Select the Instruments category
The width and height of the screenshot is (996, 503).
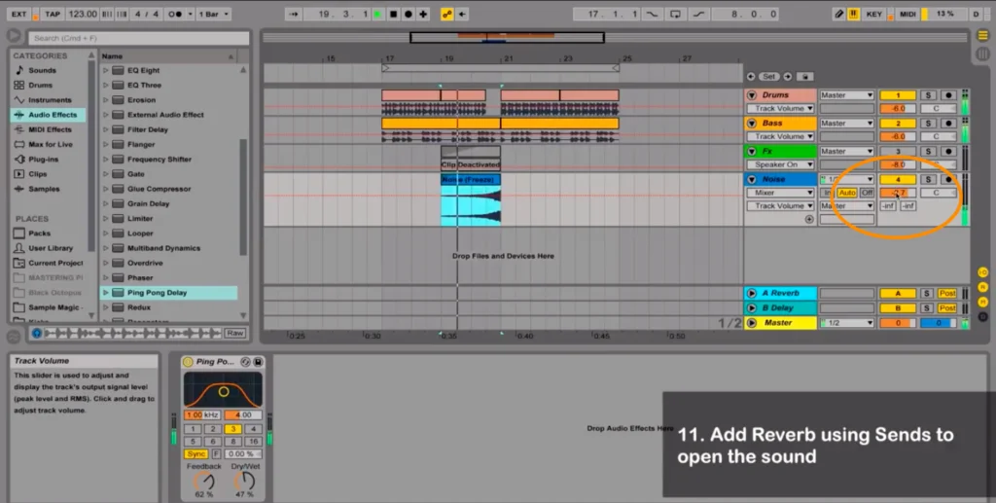[50, 100]
